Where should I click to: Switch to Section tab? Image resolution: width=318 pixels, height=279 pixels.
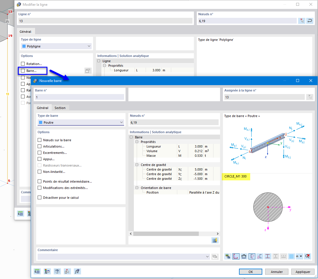[60, 108]
